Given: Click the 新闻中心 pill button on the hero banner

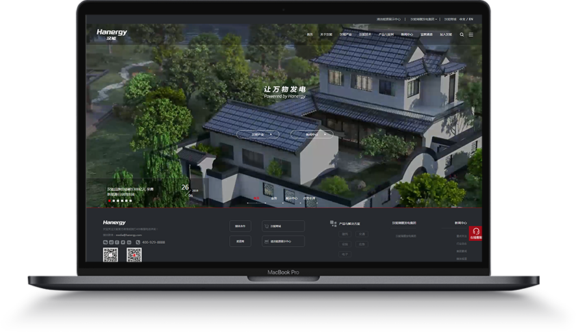Looking at the screenshot, I should 312,135.
